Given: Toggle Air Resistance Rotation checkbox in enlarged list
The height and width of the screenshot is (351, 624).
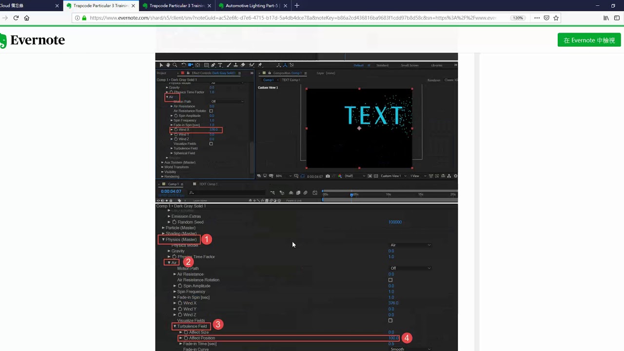Looking at the screenshot, I should (x=390, y=280).
